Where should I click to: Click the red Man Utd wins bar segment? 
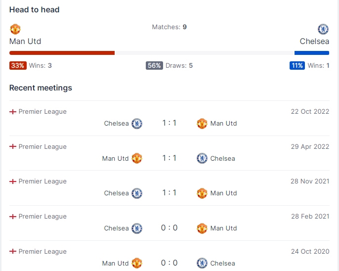(62, 53)
